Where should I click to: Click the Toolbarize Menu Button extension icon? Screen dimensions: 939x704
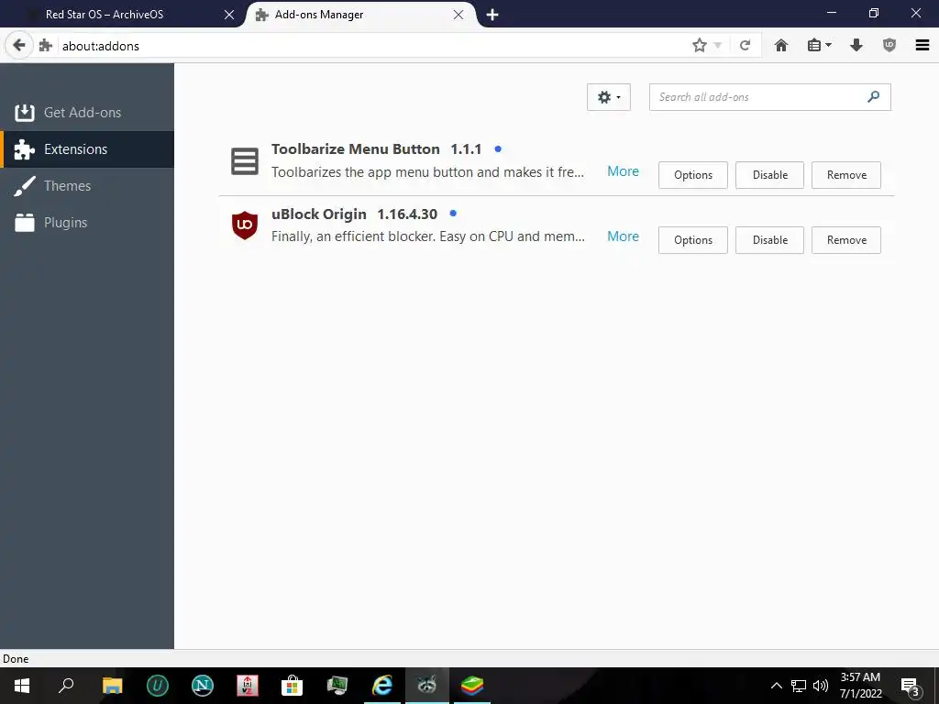pos(244,161)
